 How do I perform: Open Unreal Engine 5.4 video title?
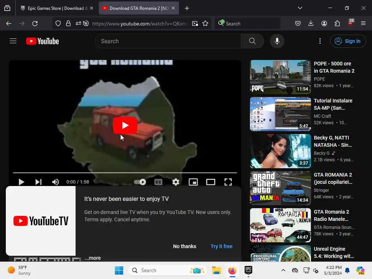pos(334,252)
